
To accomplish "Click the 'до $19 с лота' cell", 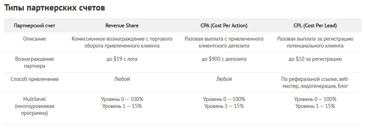I will (x=122, y=59).
